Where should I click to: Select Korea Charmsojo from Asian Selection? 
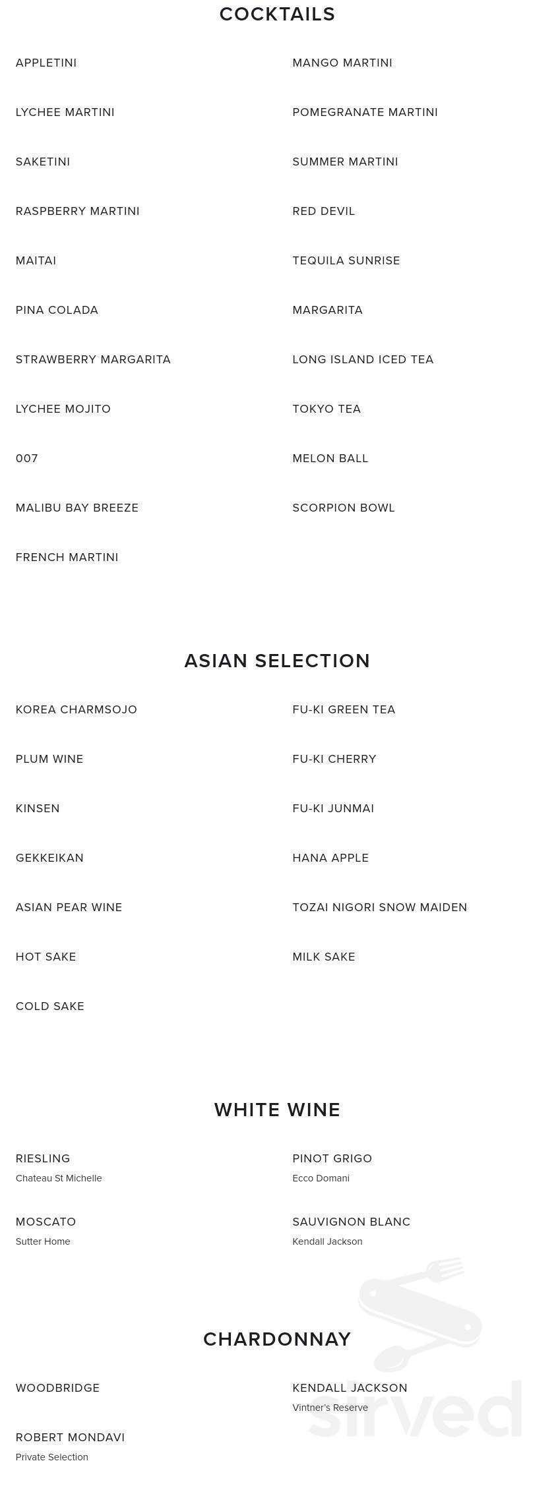point(76,710)
